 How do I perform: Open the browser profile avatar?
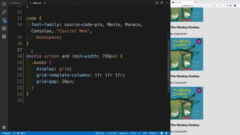pos(235,6)
